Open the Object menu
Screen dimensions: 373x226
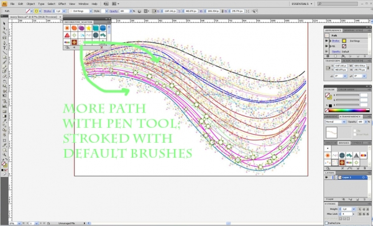[30, 4]
